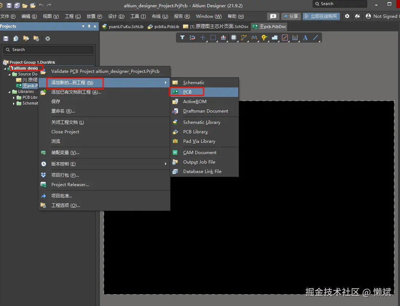This screenshot has width=400, height=306.
Task: Click the save icon in title bar
Action: click(9, 5)
